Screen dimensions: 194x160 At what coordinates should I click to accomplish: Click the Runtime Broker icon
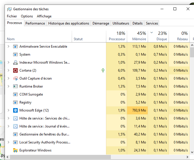pyautogui.click(x=15, y=86)
